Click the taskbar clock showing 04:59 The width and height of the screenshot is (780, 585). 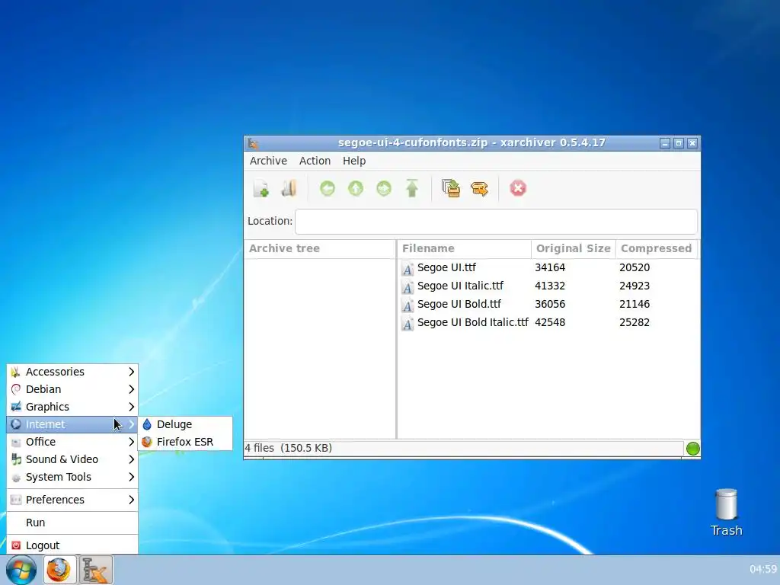pos(763,568)
